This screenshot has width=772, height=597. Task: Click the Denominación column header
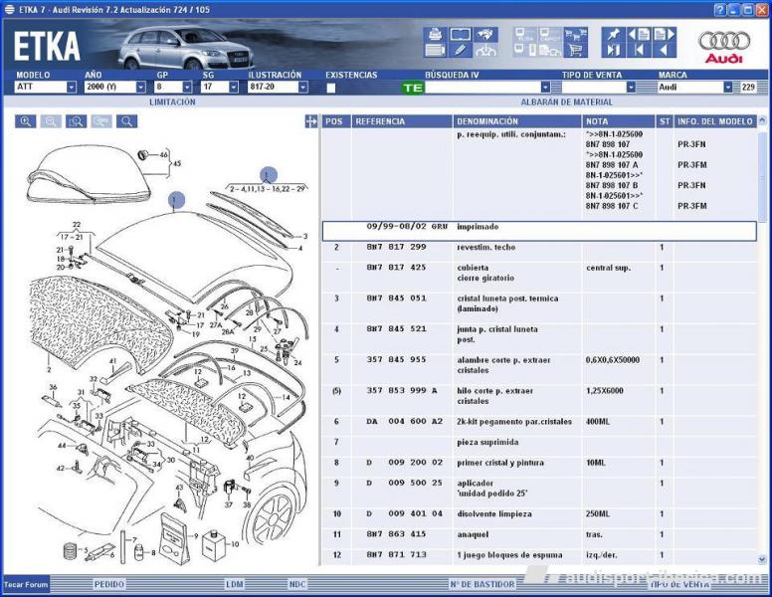(x=517, y=121)
